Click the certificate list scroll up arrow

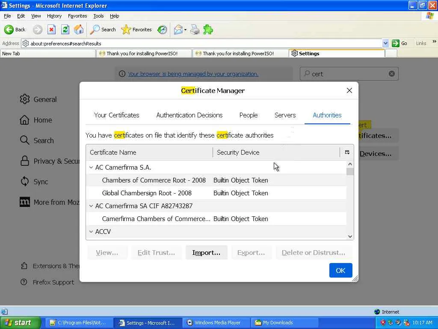(x=350, y=164)
